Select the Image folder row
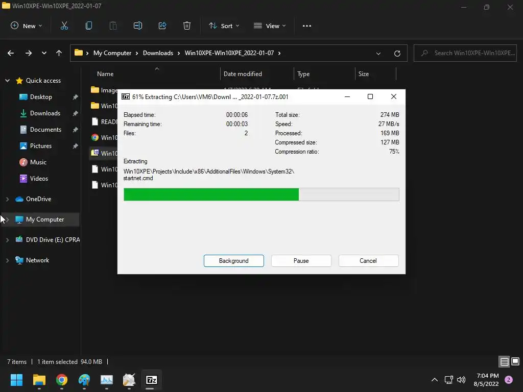 coord(104,90)
